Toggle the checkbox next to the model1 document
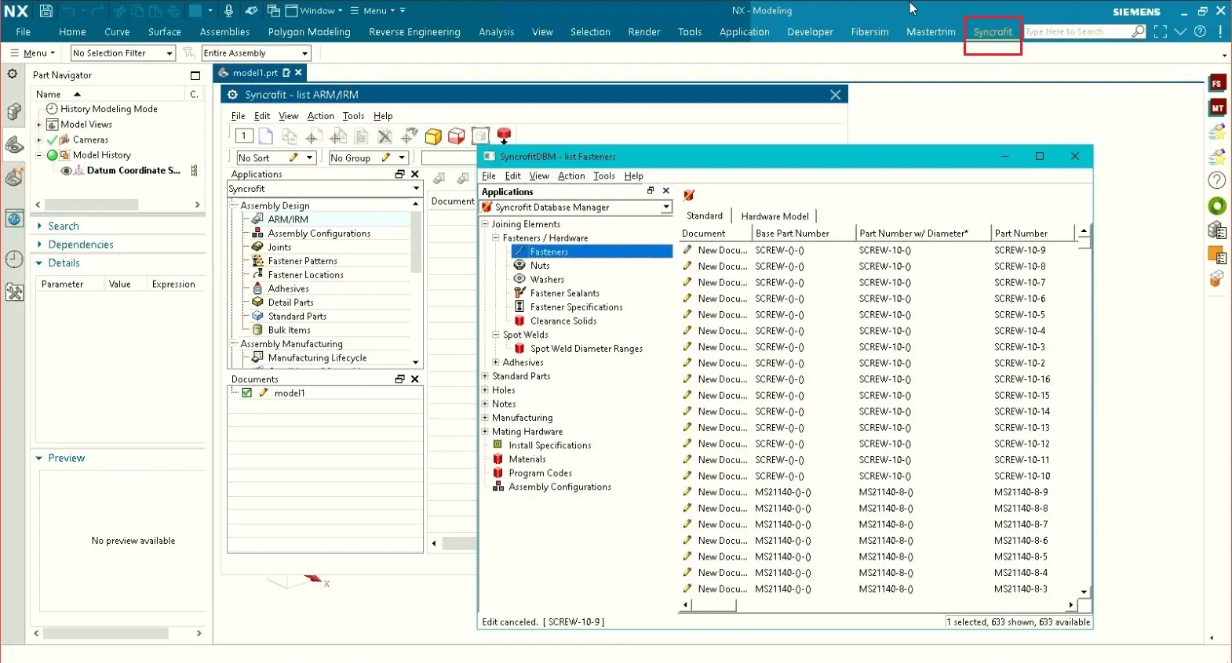Image resolution: width=1232 pixels, height=663 pixels. (x=247, y=393)
